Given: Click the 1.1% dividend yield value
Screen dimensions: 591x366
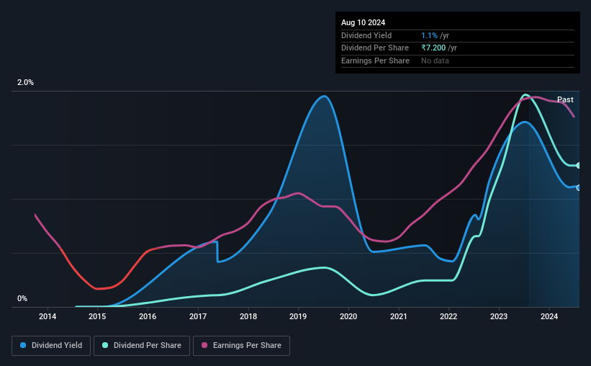Looking at the screenshot, I should 429,35.
